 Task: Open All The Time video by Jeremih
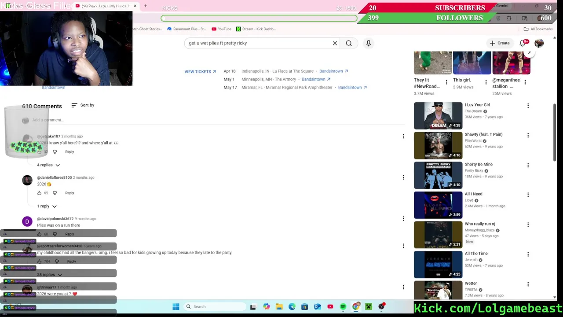tap(438, 265)
